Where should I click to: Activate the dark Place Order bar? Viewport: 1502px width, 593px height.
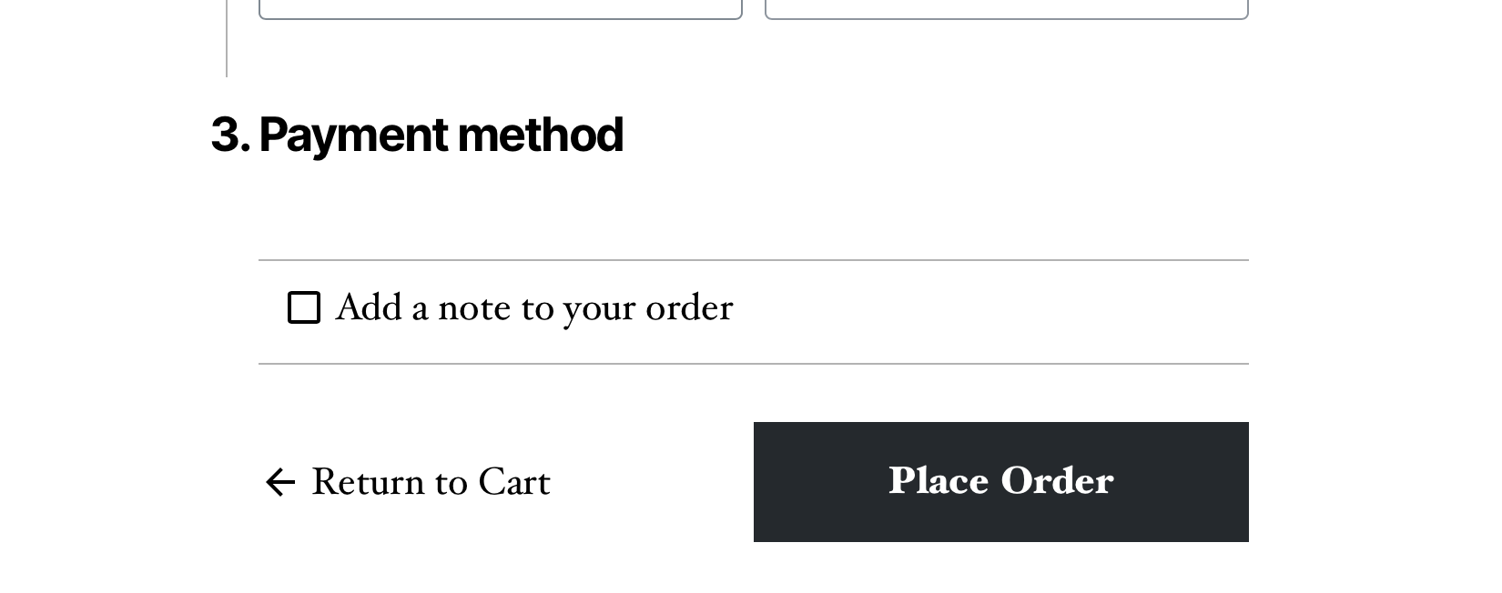point(1000,482)
